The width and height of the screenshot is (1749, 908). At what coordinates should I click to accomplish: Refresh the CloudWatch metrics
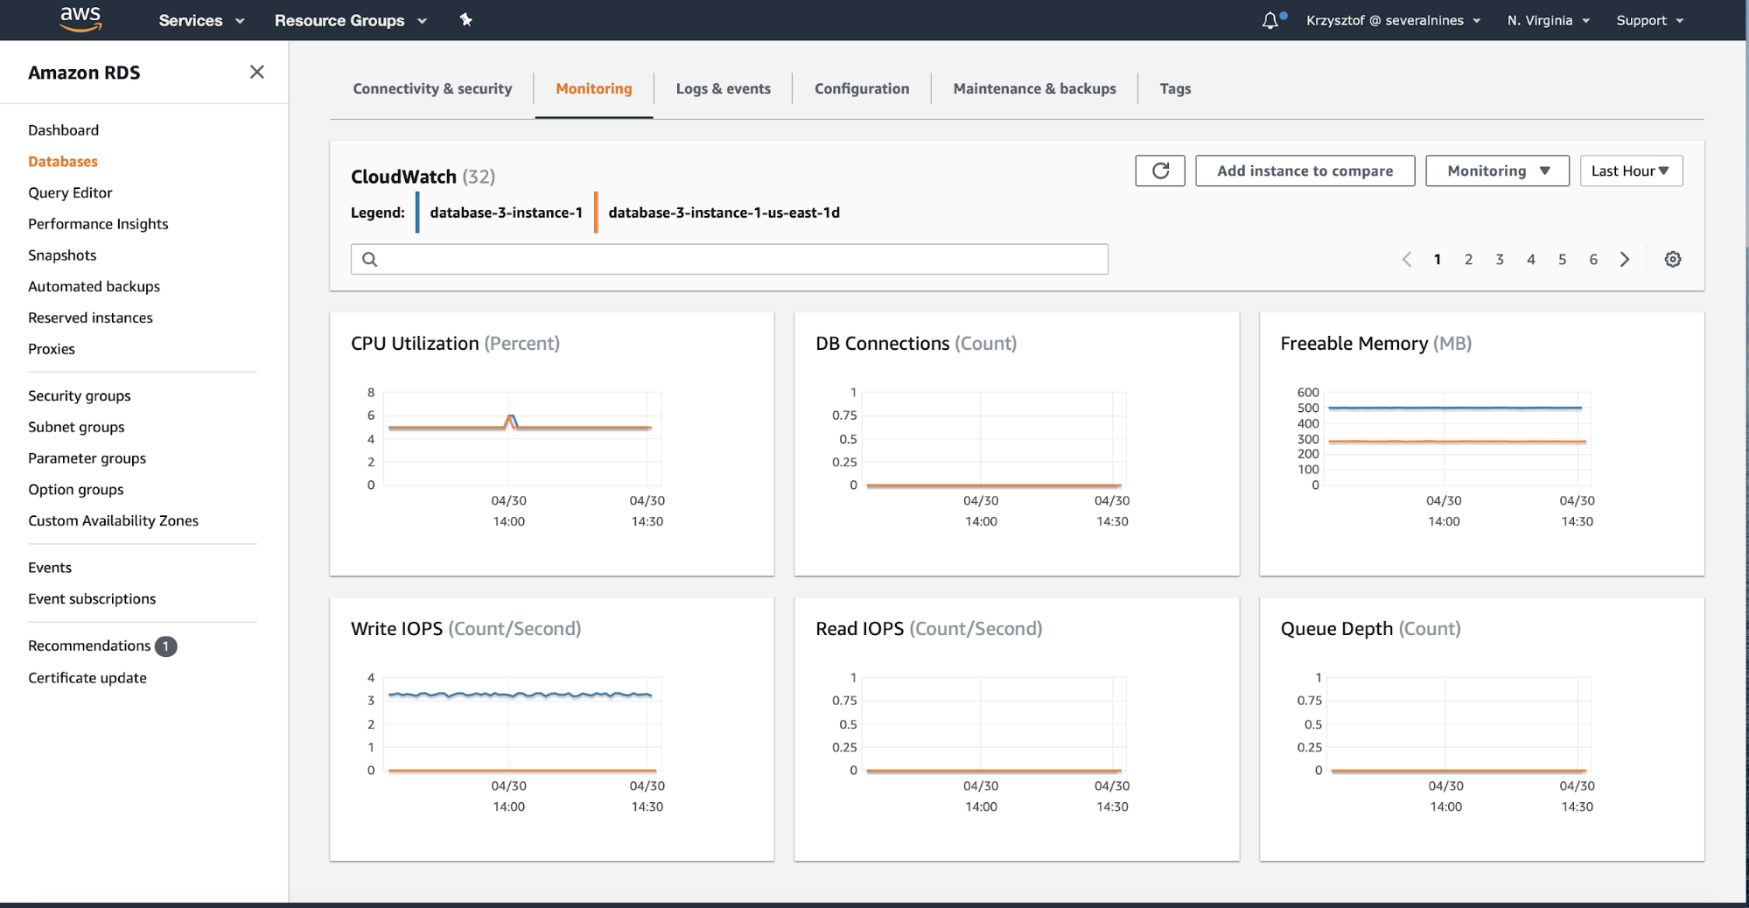[1160, 171]
